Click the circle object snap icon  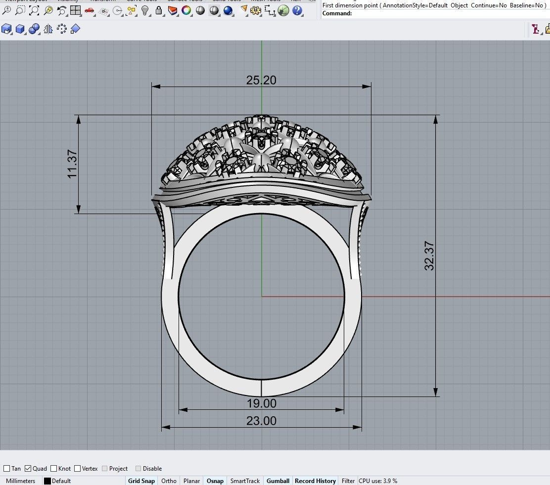coord(117,11)
